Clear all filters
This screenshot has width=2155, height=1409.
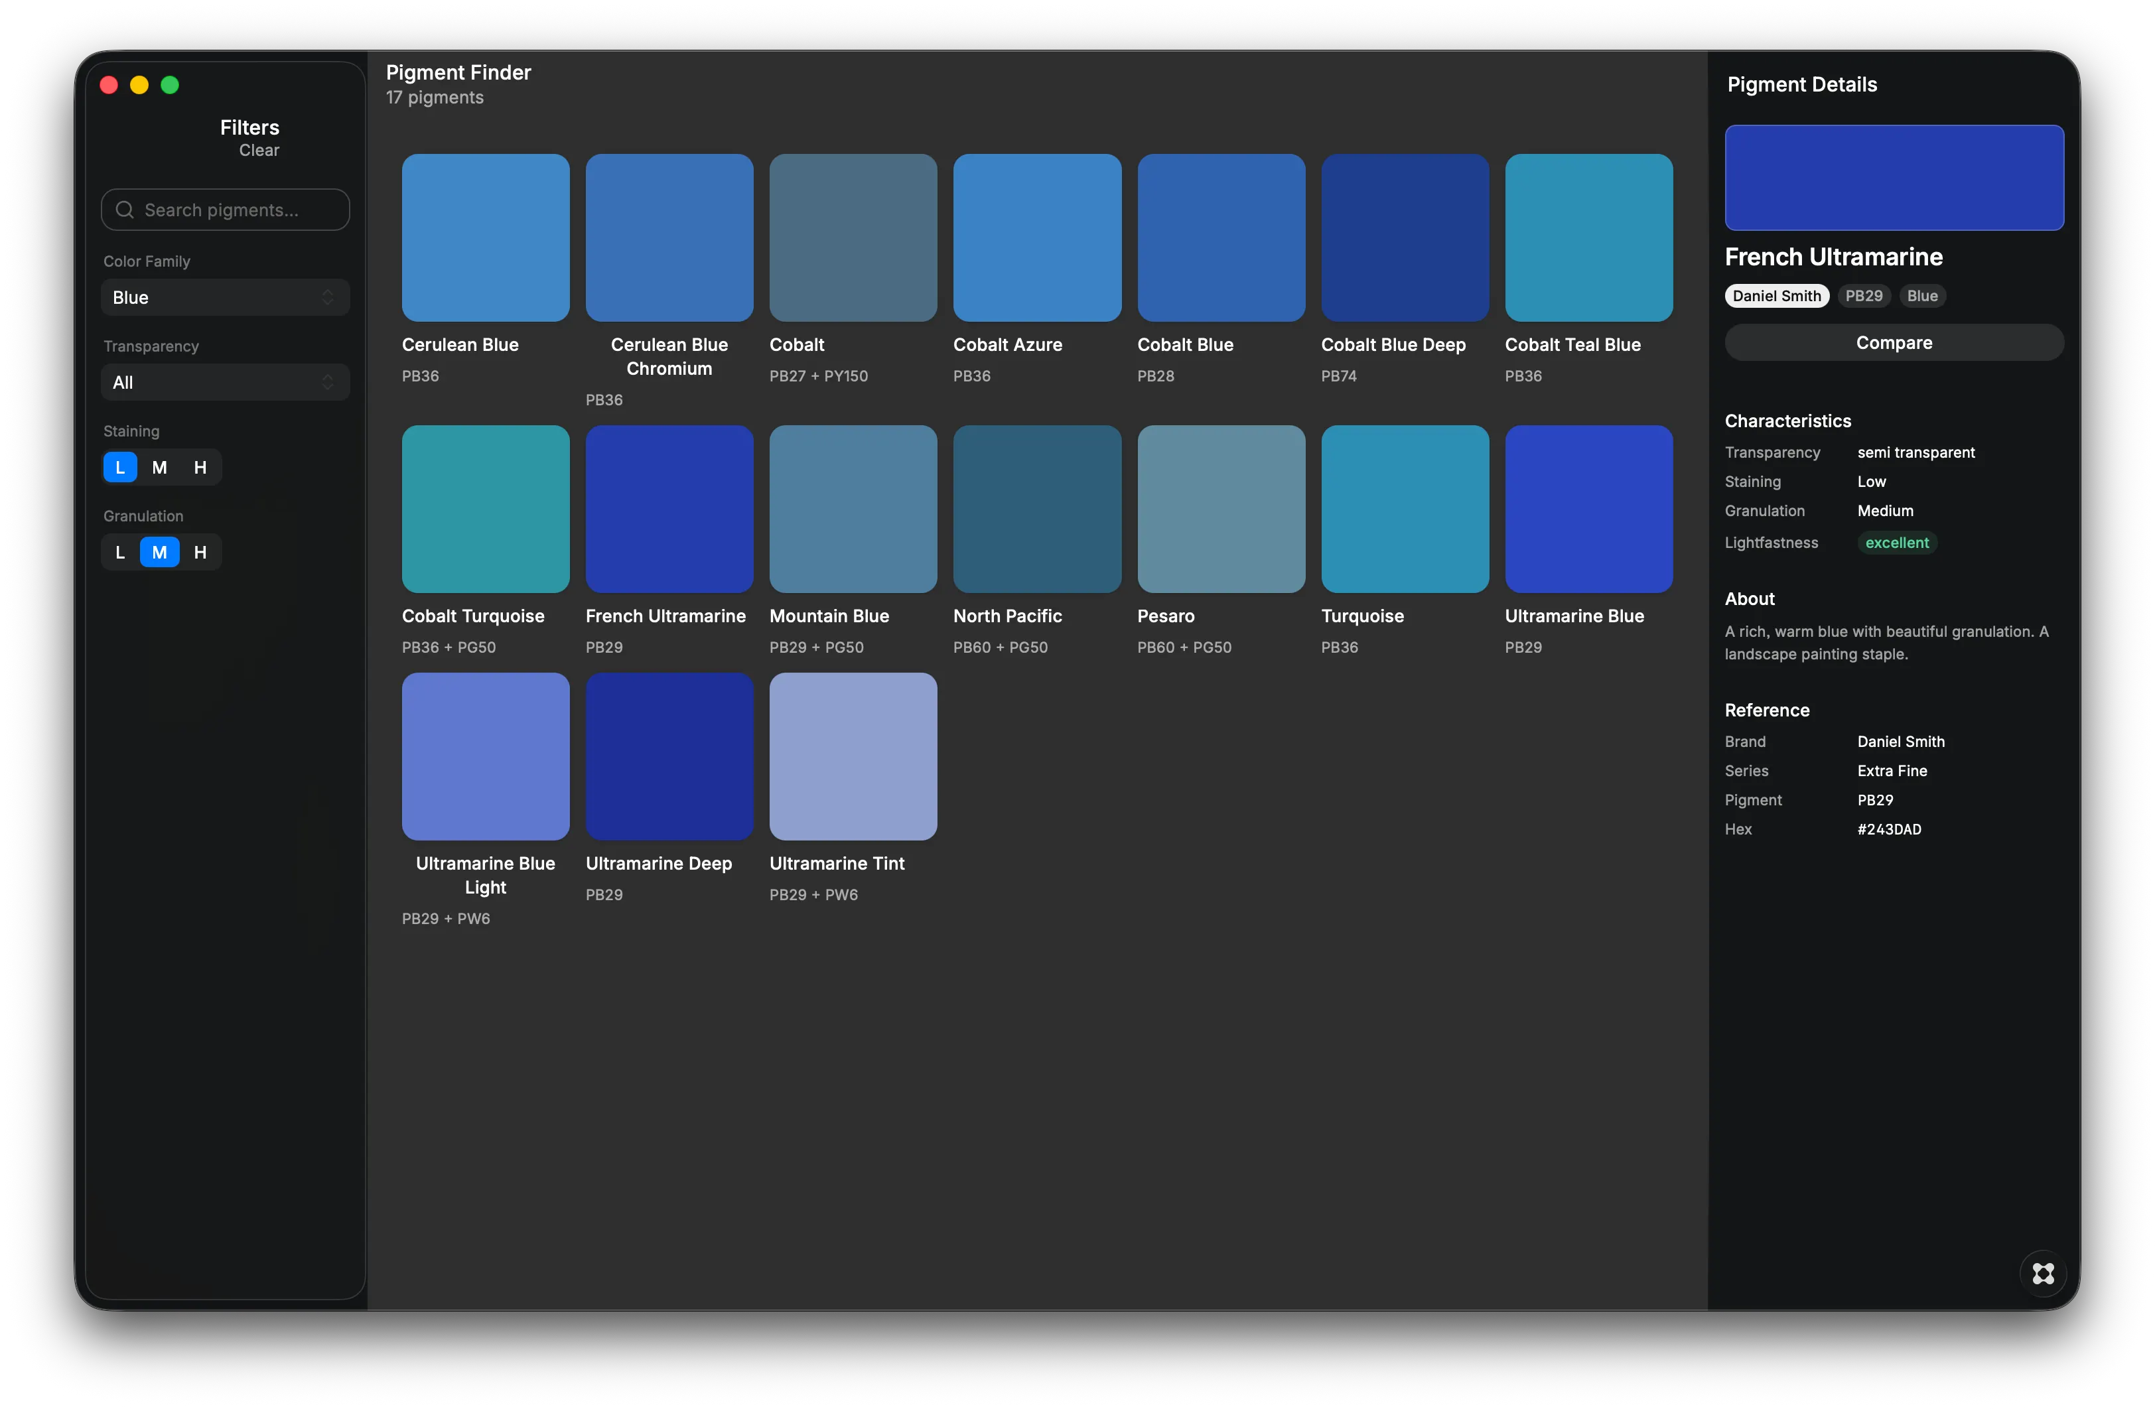pos(259,151)
